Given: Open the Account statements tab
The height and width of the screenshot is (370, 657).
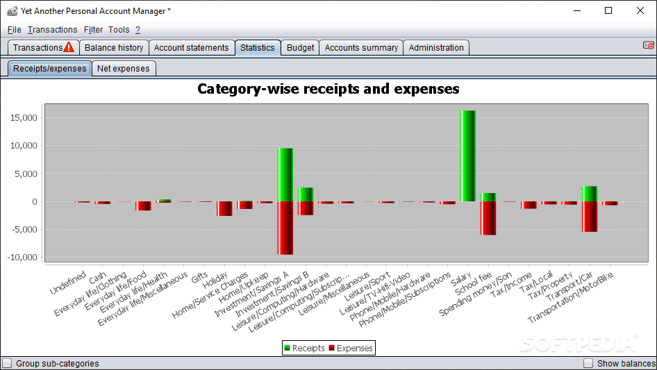Looking at the screenshot, I should [191, 47].
